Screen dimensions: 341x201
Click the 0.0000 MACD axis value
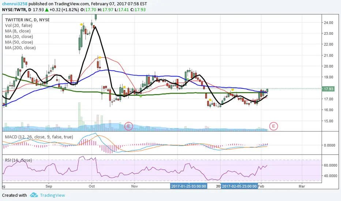pyautogui.click(x=329, y=145)
